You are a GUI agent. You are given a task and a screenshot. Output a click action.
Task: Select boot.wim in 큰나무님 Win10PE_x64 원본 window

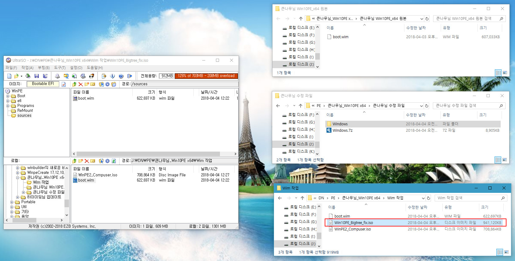(340, 37)
